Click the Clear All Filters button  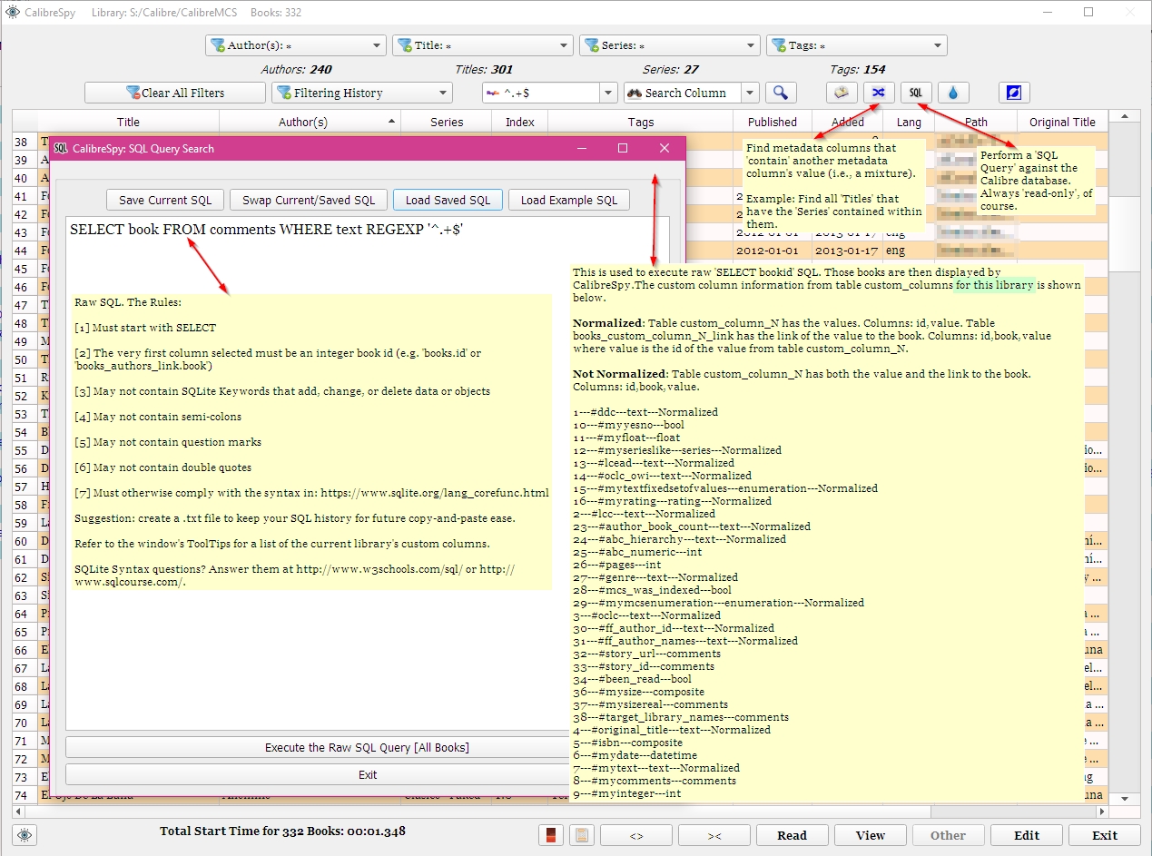click(x=175, y=93)
